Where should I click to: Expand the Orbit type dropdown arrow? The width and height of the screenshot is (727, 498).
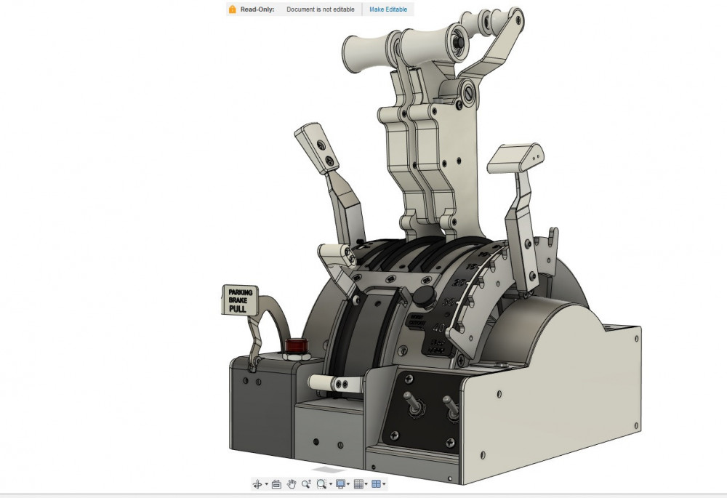[x=266, y=485]
